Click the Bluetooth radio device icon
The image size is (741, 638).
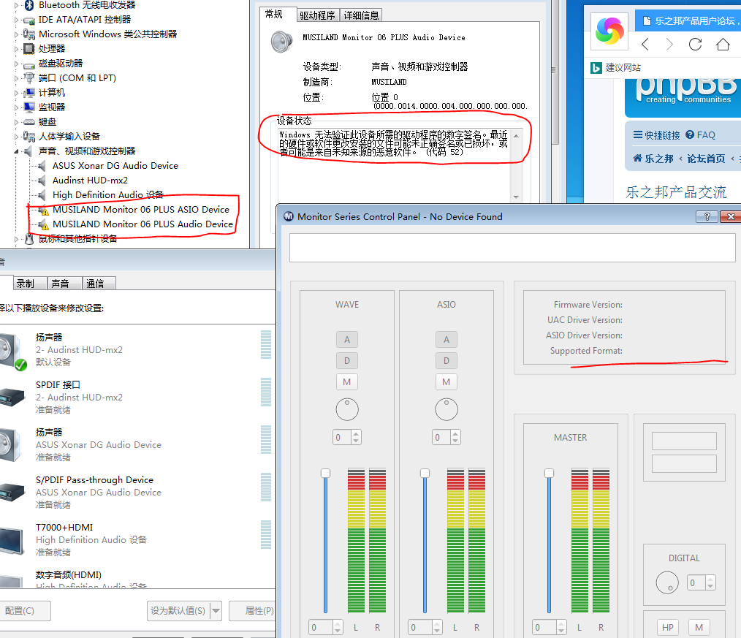pos(29,5)
